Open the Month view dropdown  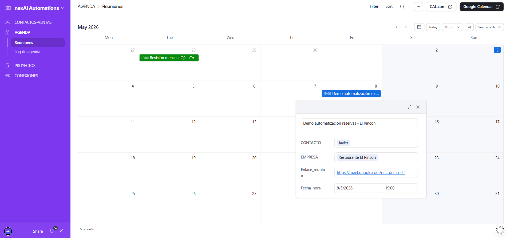452,27
